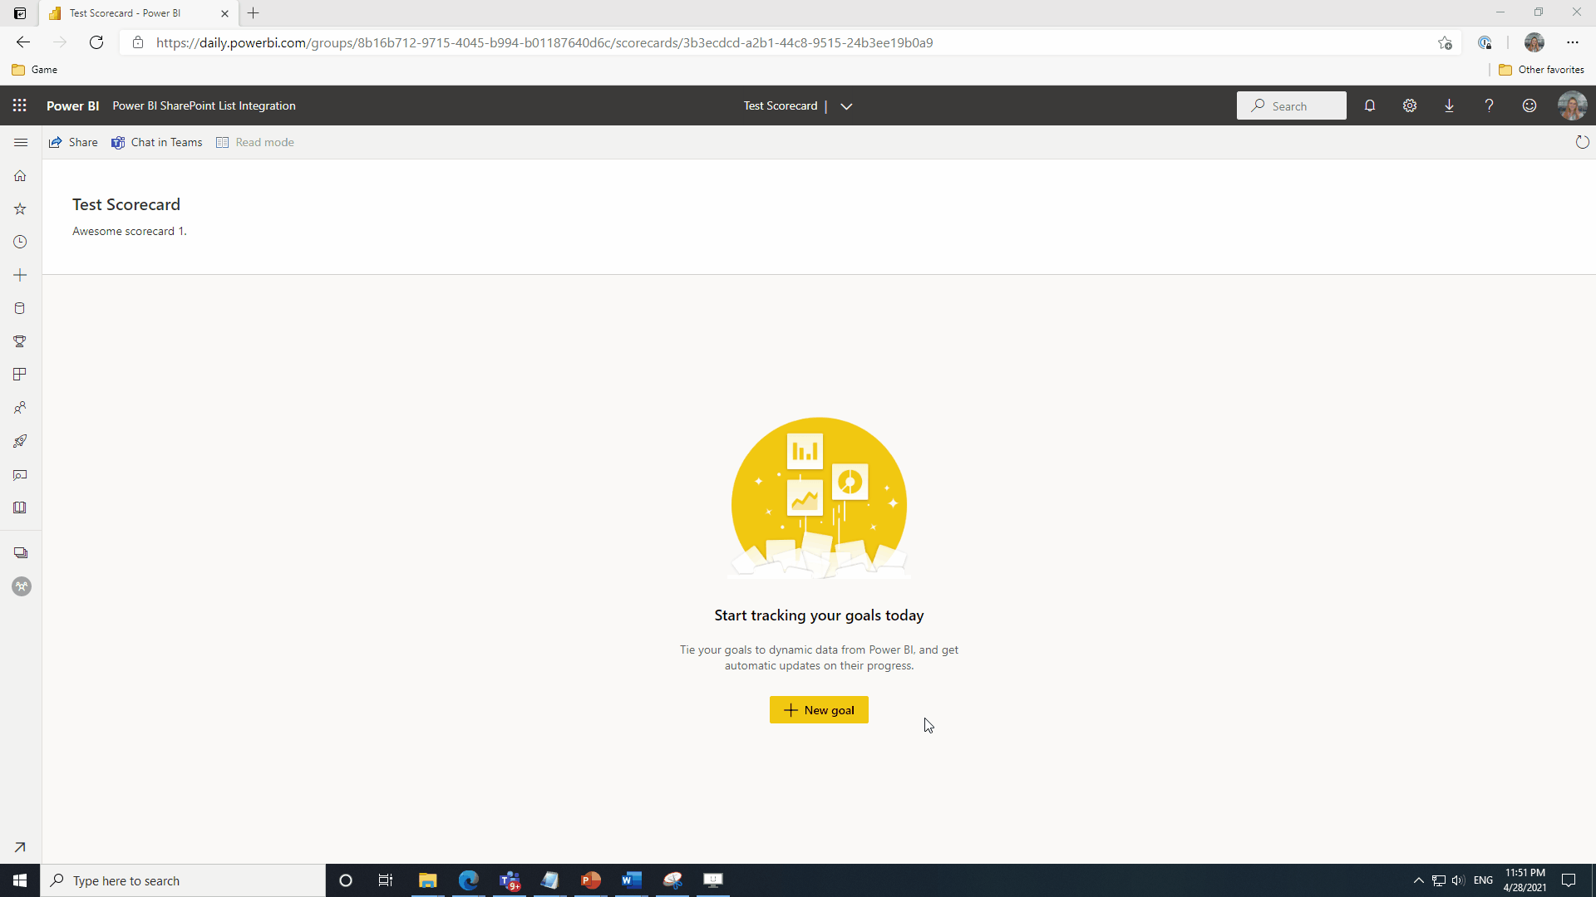Select the Scorecard goals icon in sidebar
The height and width of the screenshot is (897, 1596).
[x=21, y=341]
